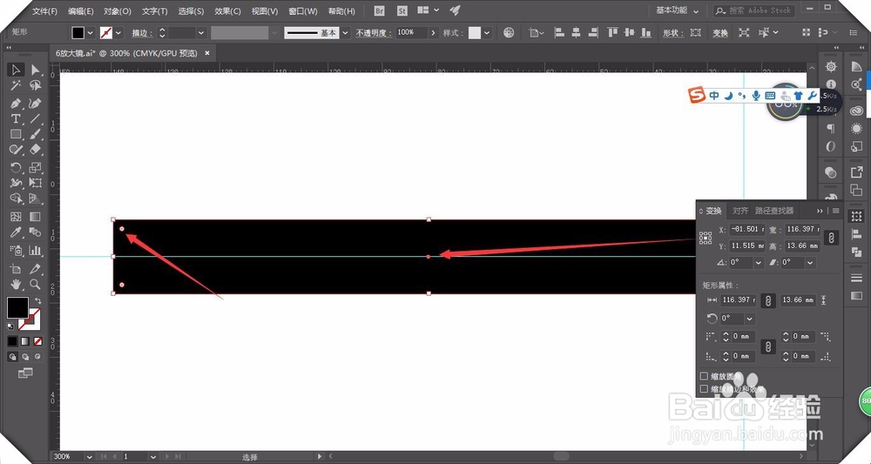Select the Scale tool
Viewport: 871px width, 464px height.
tap(36, 168)
